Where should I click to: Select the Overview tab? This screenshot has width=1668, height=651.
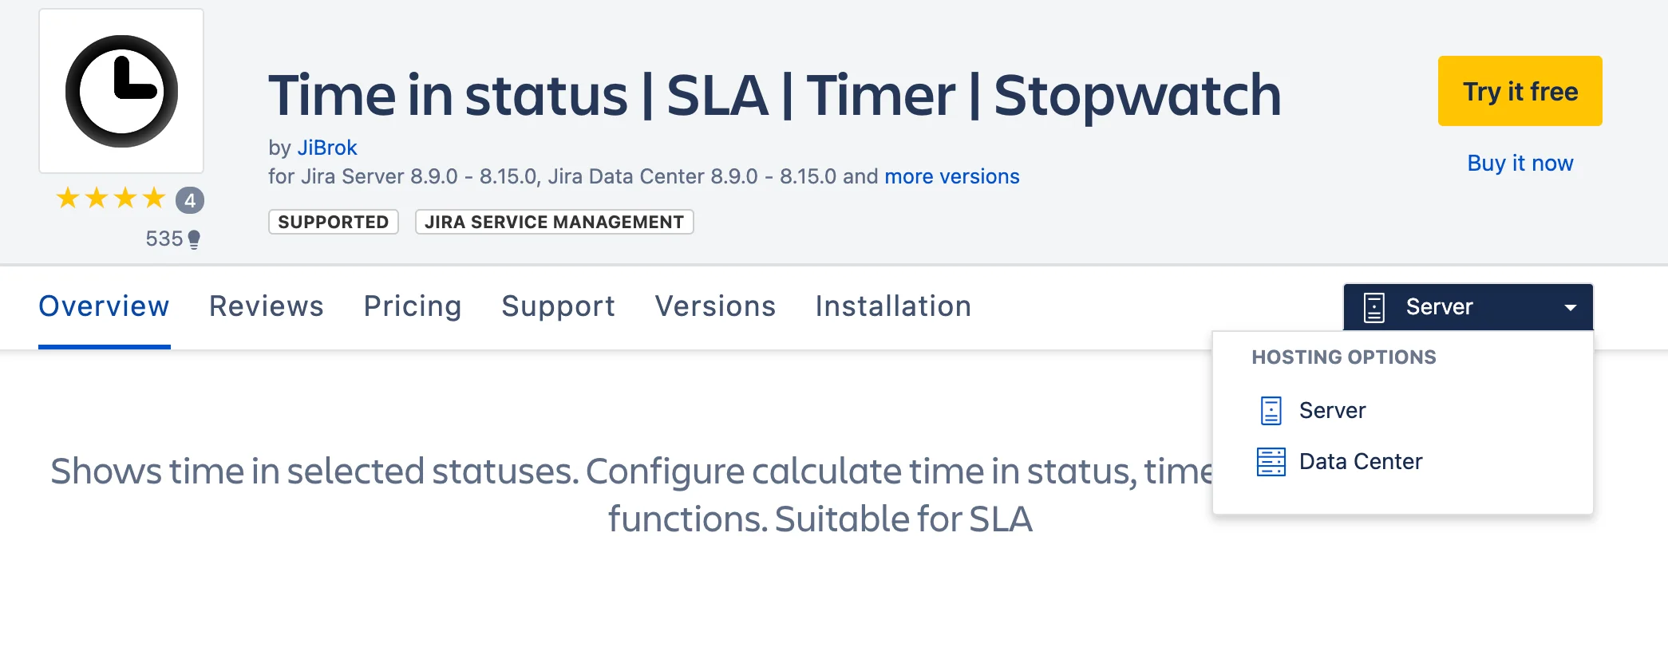(105, 306)
